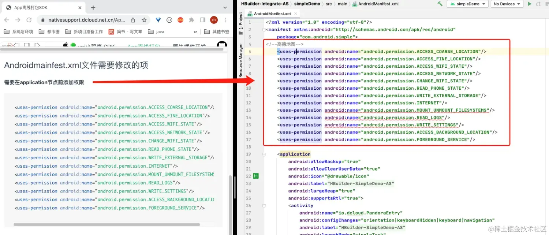This screenshot has width=549, height=235.
Task: Open the blue diamond browser extension
Action: tap(158, 20)
